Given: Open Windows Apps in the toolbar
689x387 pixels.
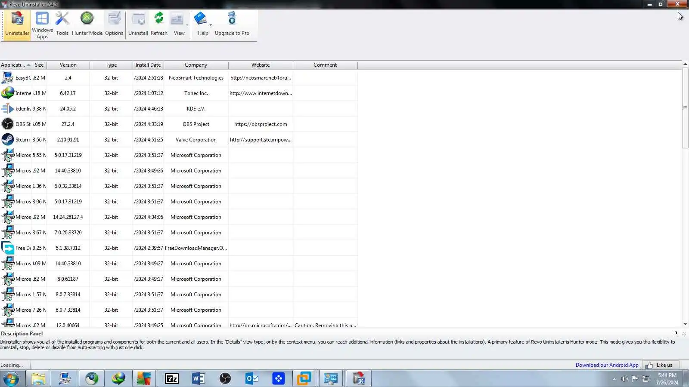Looking at the screenshot, I should pos(42,25).
